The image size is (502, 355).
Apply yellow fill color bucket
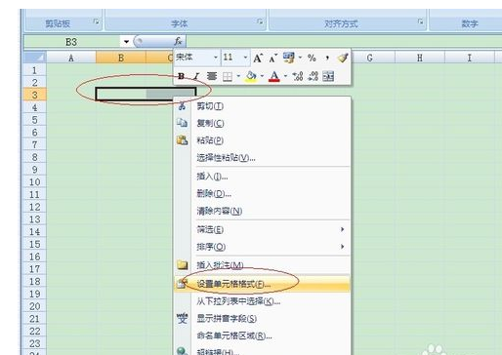251,77
